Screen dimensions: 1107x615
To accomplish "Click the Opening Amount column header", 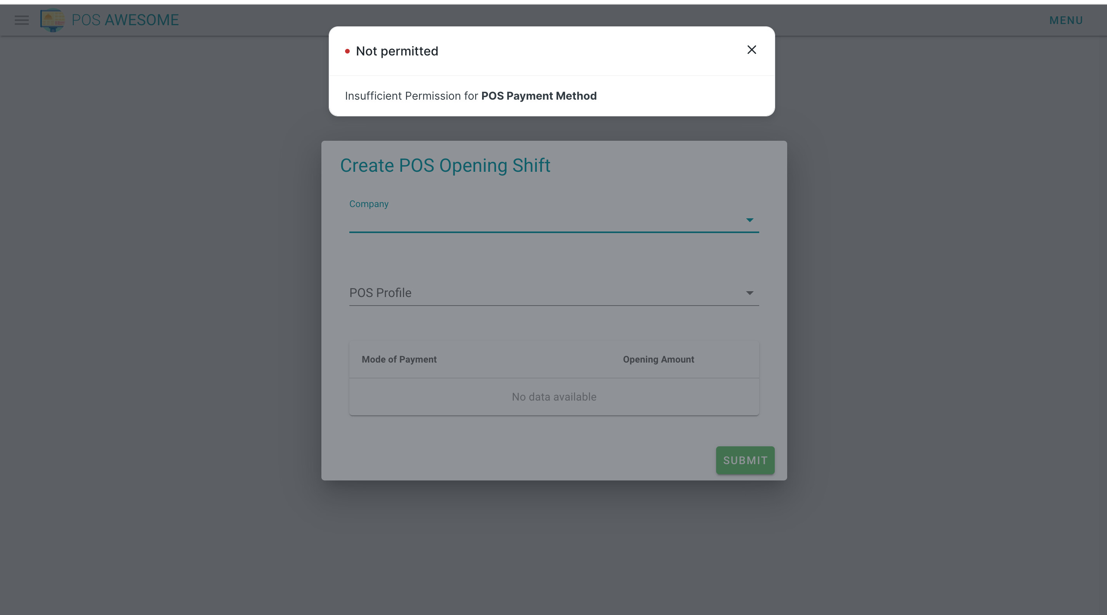I will click(x=658, y=359).
